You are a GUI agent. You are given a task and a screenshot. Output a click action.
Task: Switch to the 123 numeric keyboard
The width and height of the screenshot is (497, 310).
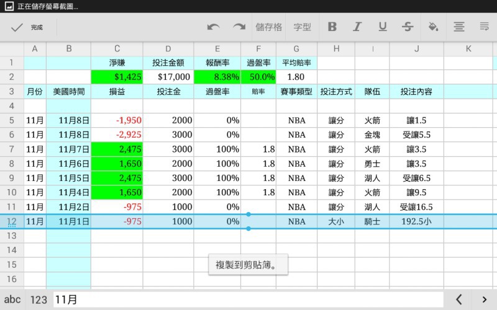tap(39, 299)
